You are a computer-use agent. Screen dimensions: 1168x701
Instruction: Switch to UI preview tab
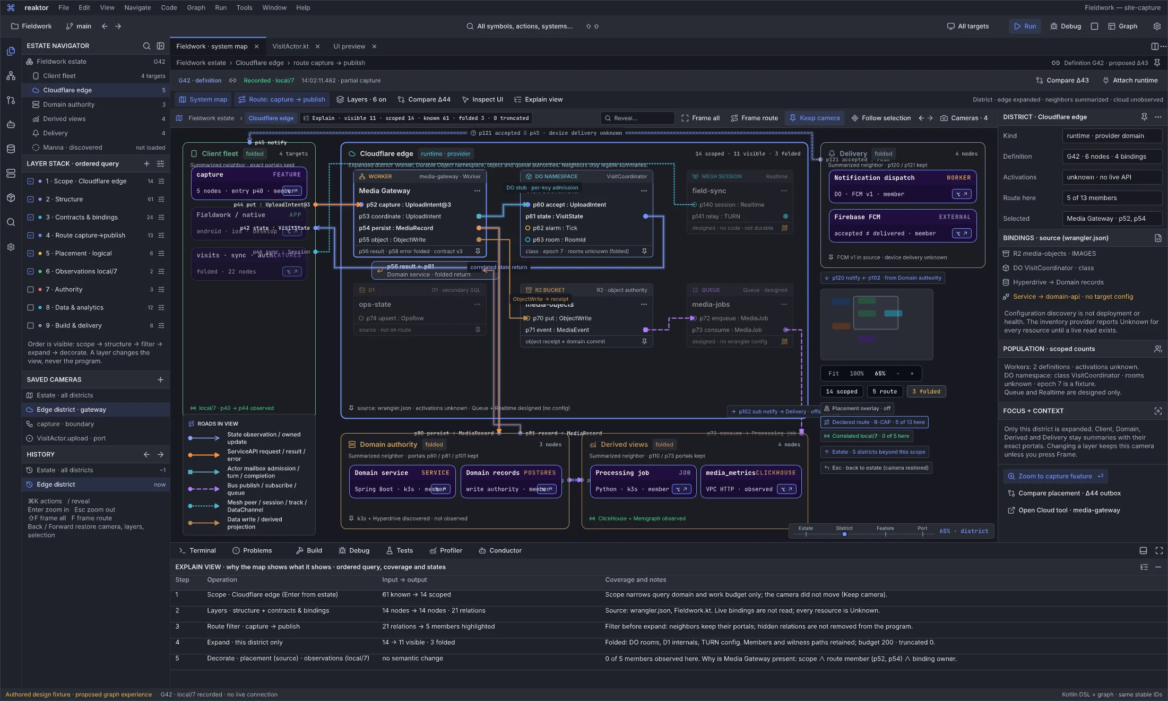(x=349, y=46)
